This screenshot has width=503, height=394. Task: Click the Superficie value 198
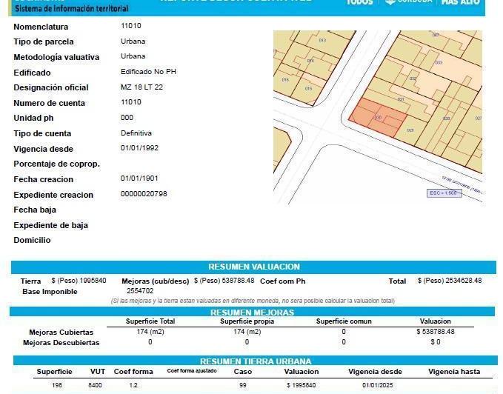[57, 385]
